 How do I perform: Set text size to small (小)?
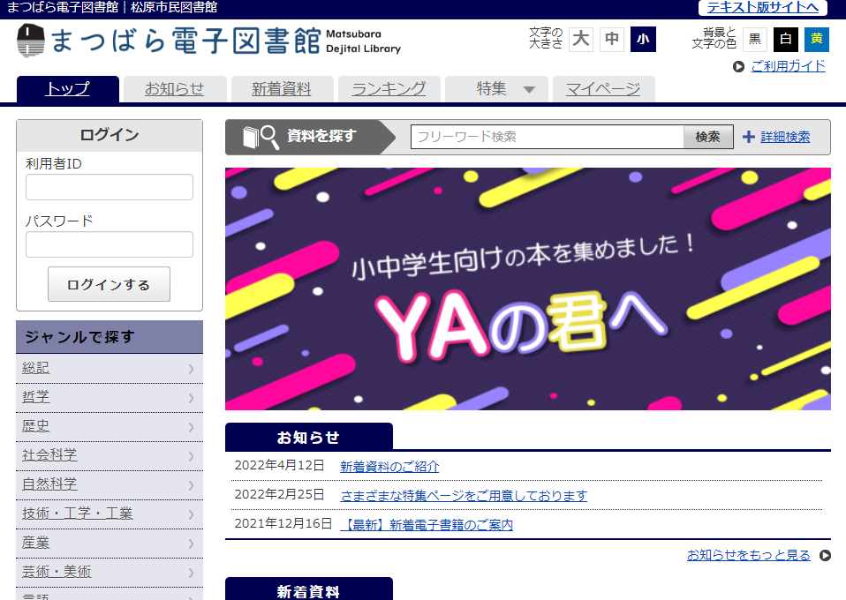tap(643, 40)
